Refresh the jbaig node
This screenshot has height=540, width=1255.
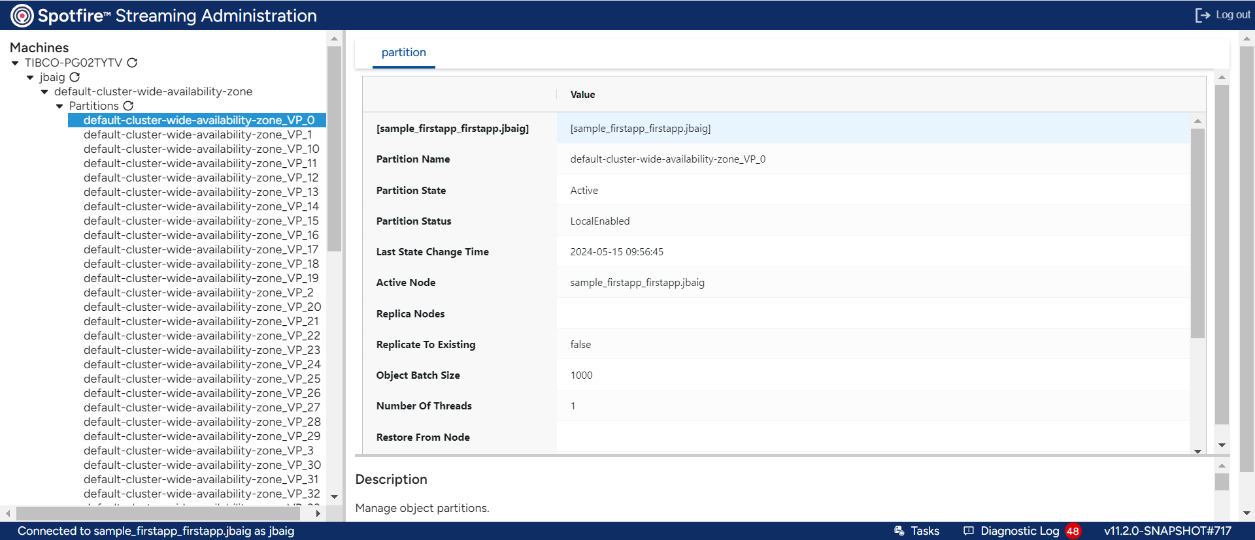point(75,77)
